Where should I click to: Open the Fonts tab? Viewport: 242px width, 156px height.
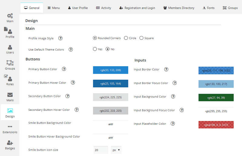click(209, 8)
